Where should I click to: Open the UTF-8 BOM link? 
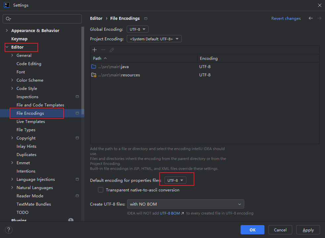(170, 213)
